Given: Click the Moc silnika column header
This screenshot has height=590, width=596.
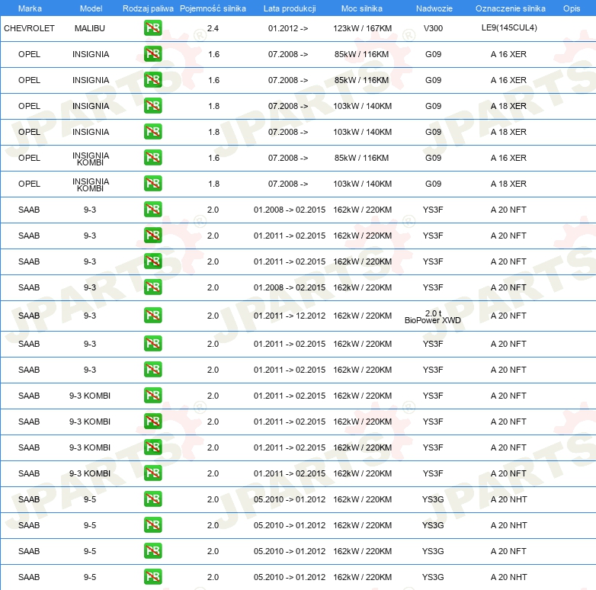Looking at the screenshot, I should point(362,8).
